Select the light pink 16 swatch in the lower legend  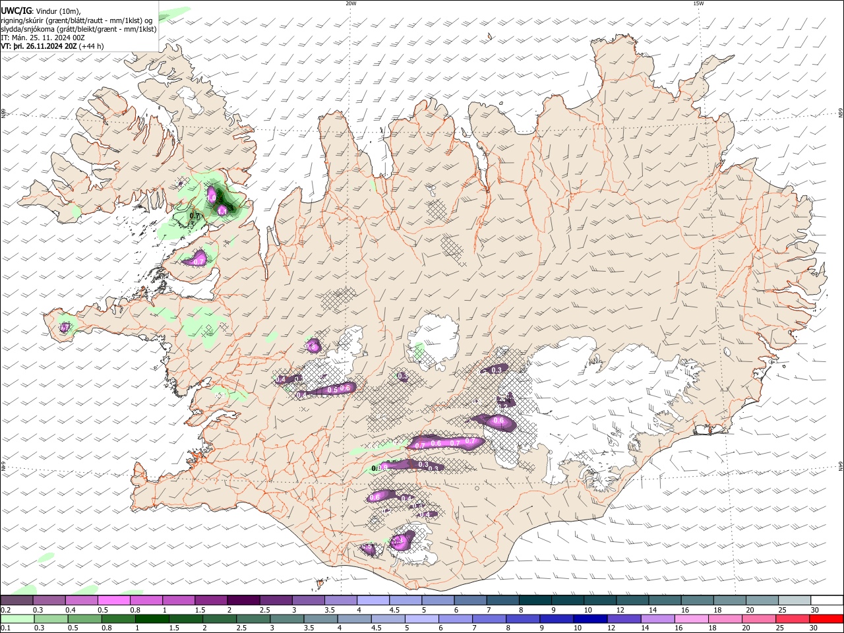click(x=690, y=619)
